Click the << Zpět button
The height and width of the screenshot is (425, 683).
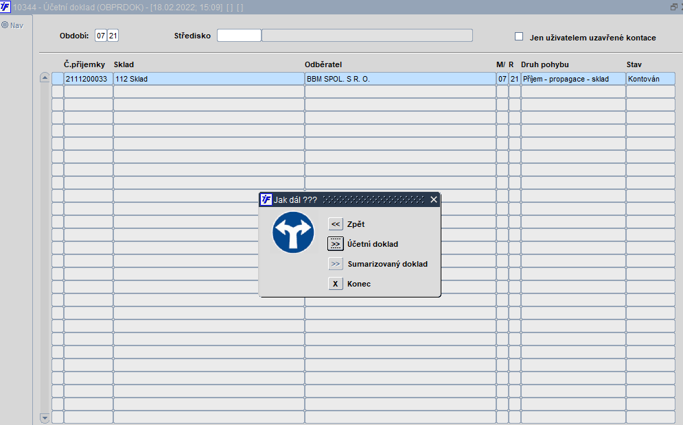[x=336, y=224]
